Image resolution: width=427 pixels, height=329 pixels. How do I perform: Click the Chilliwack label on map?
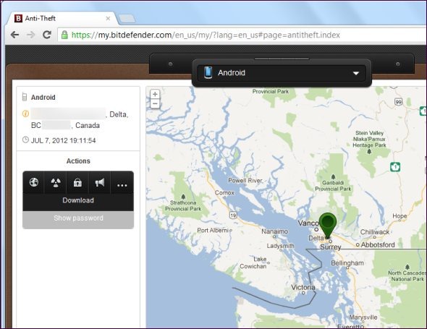coord(375,232)
